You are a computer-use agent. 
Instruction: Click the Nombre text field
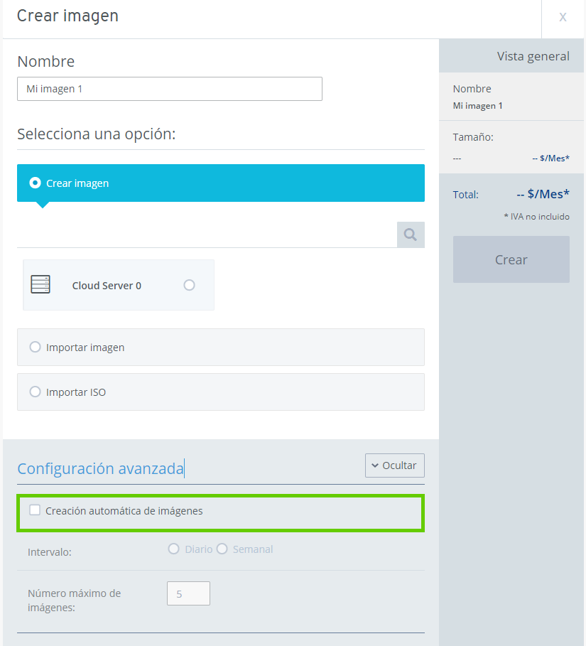click(170, 89)
